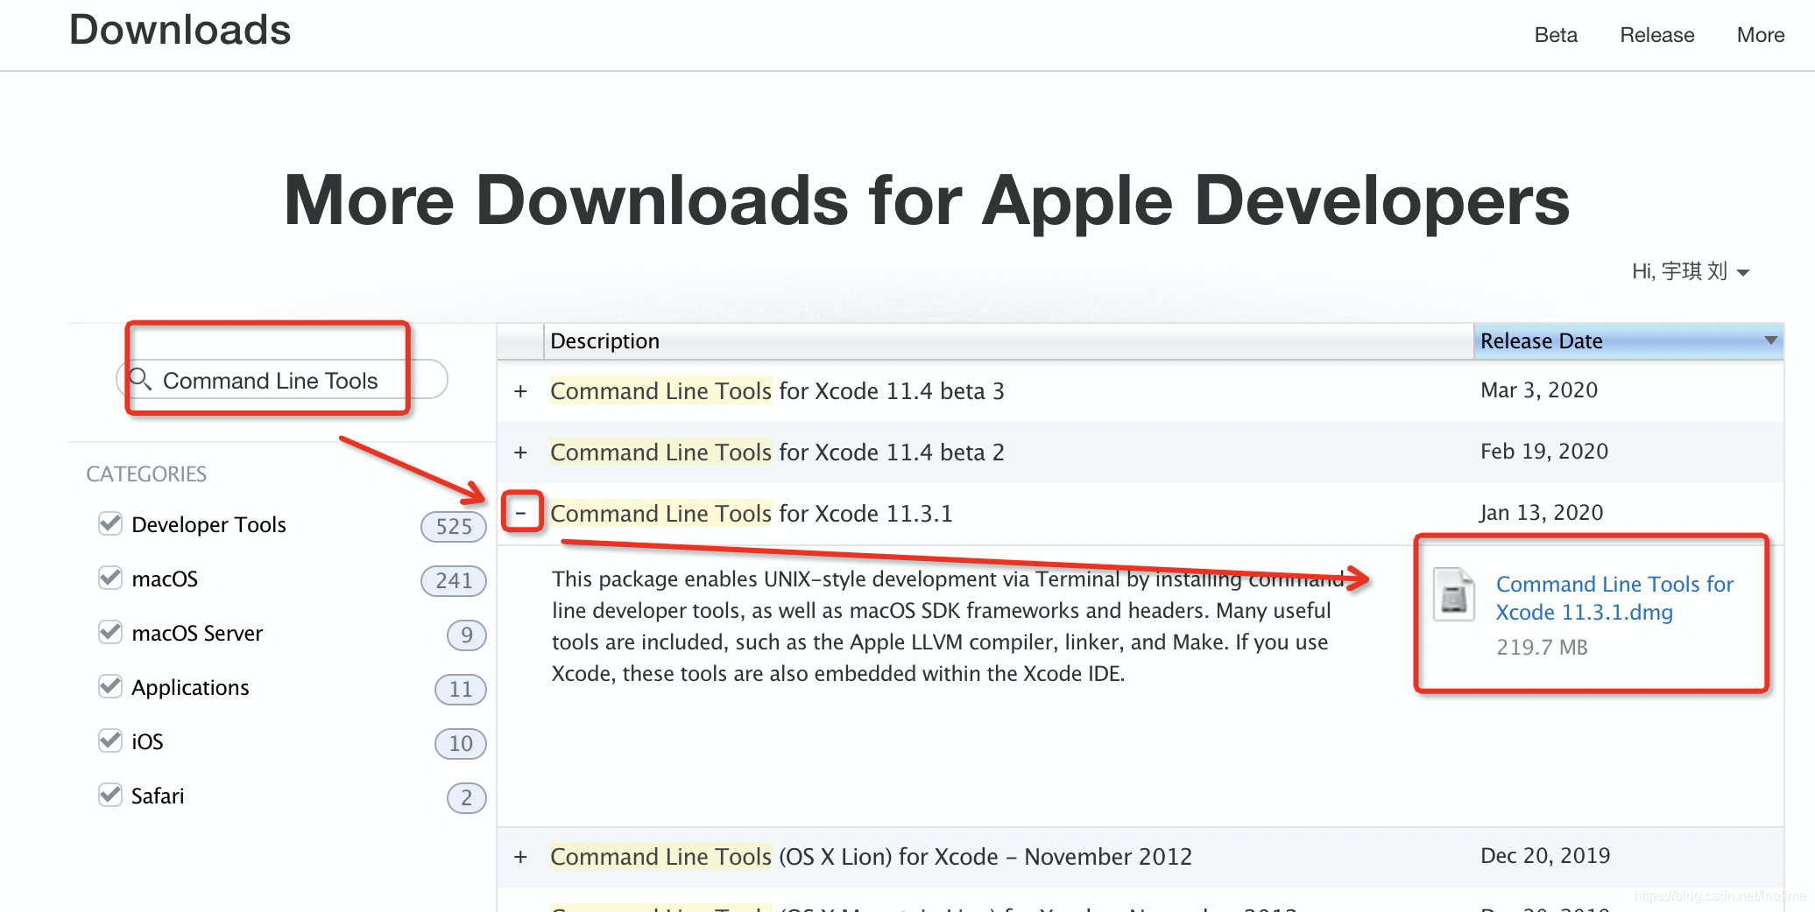Click the count badge 10
This screenshot has height=912, width=1815.
(461, 743)
